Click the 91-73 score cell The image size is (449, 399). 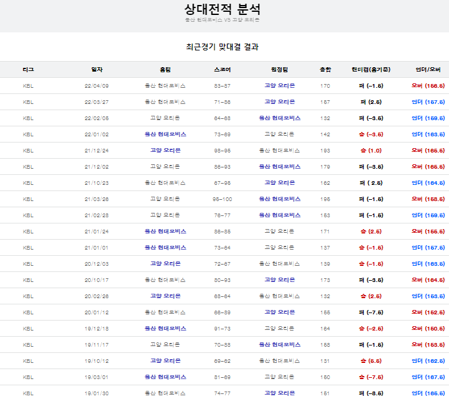pyautogui.click(x=222, y=329)
